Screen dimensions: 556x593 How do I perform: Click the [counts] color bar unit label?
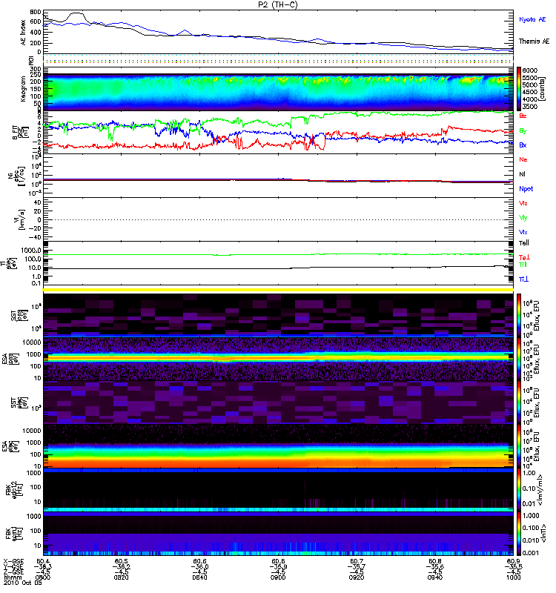[543, 89]
